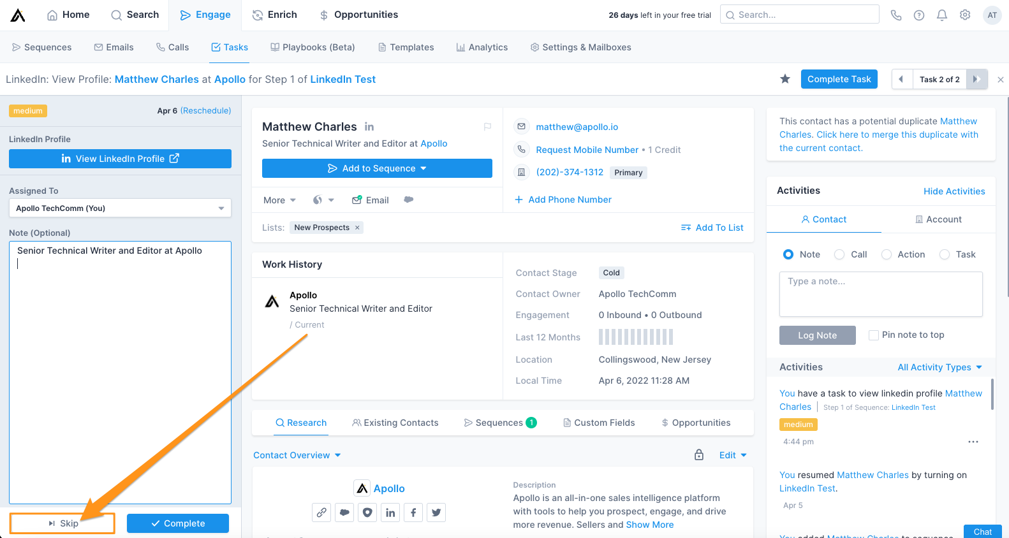Open the pie-chart stage dropdown

coord(323,200)
